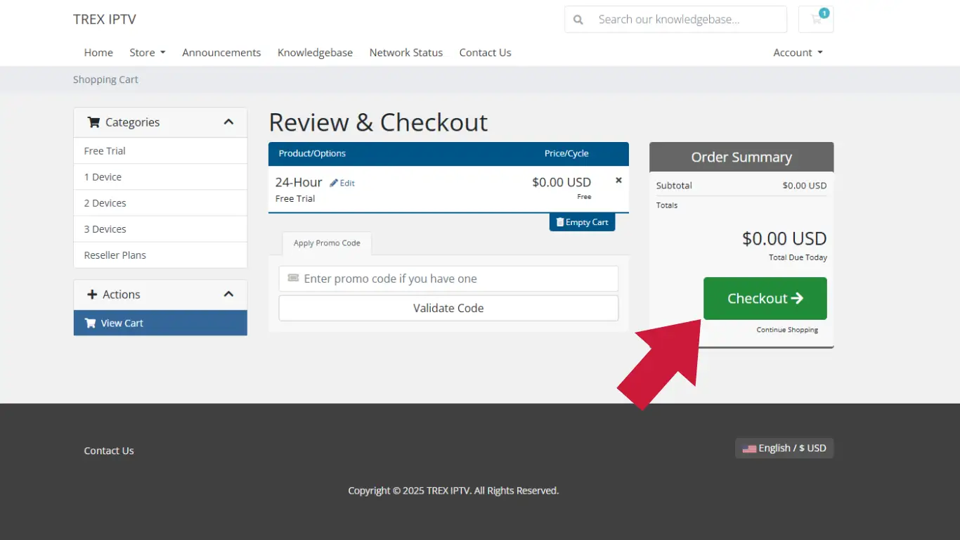Click the Continue Shopping link
960x540 pixels.
point(787,330)
